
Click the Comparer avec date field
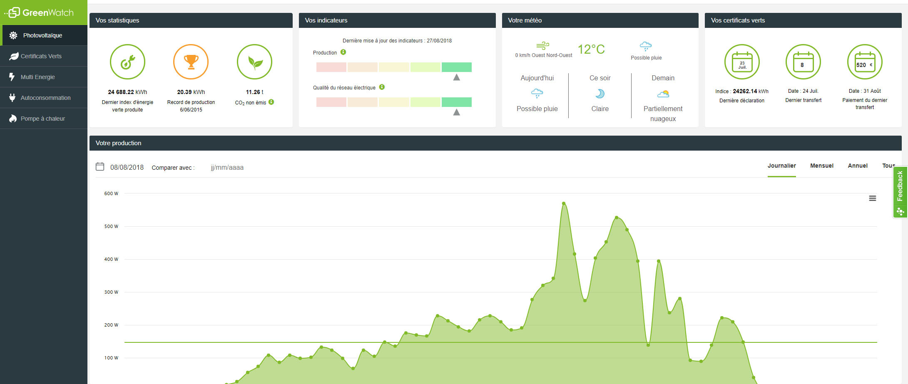[227, 168]
